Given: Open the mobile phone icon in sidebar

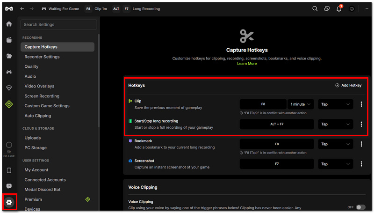Looking at the screenshot, I should point(9,170).
